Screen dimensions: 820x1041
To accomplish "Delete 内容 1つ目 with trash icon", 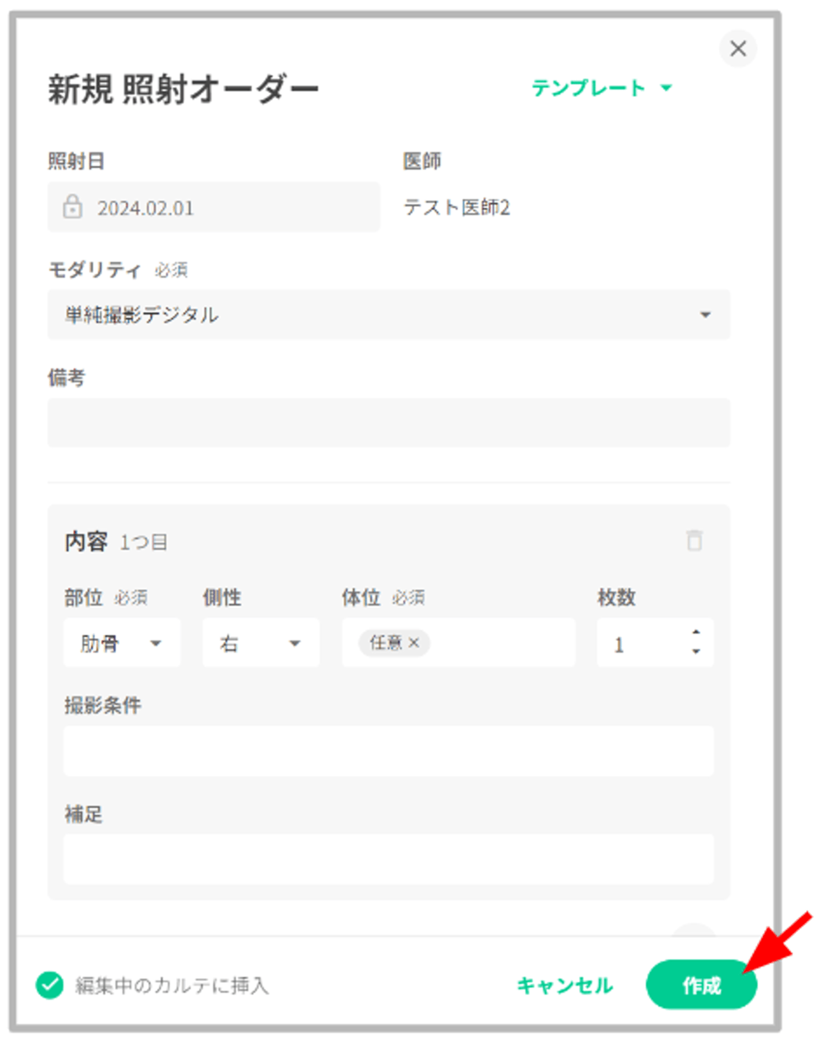I will [x=694, y=541].
